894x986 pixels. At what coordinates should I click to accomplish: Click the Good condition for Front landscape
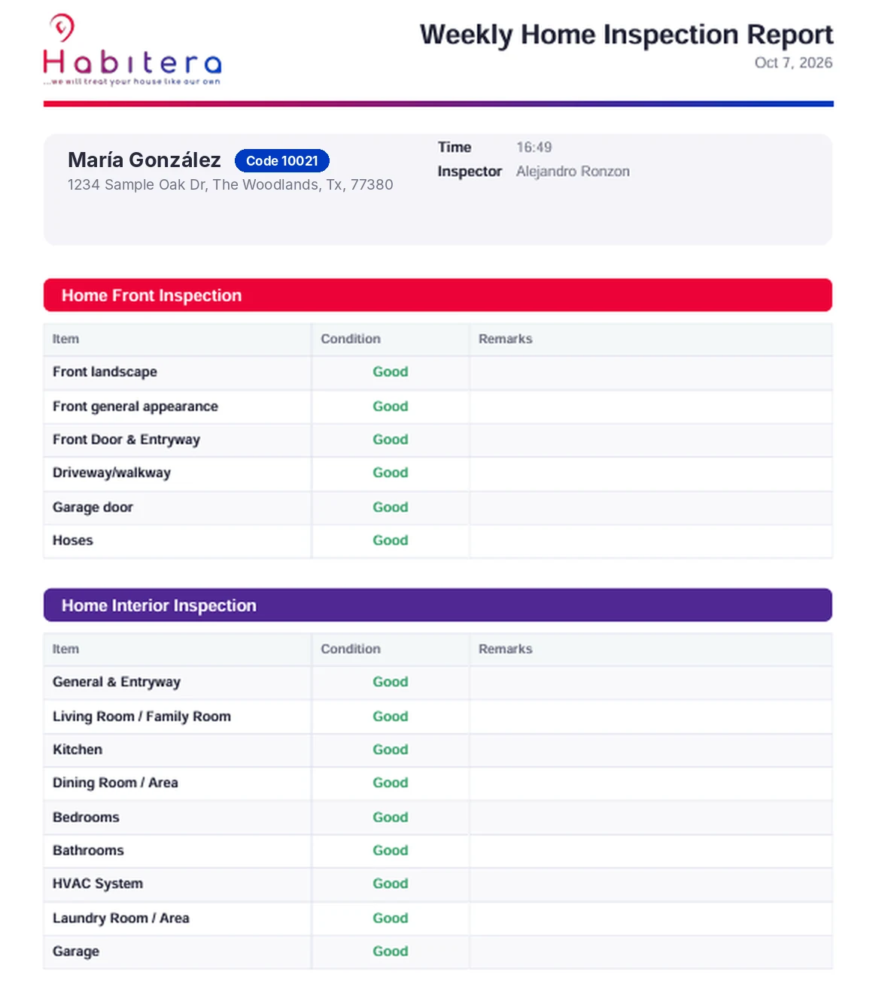pyautogui.click(x=391, y=372)
